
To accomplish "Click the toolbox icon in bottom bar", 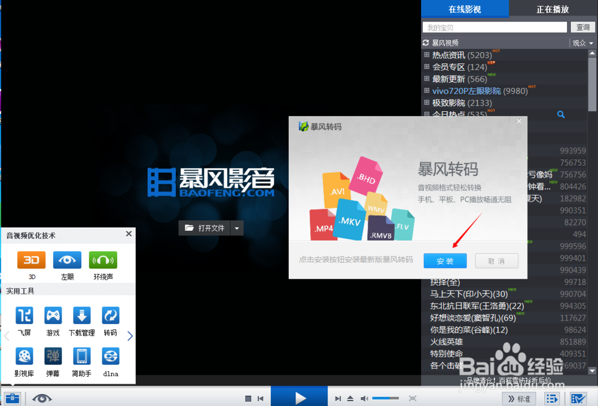I will (12, 398).
